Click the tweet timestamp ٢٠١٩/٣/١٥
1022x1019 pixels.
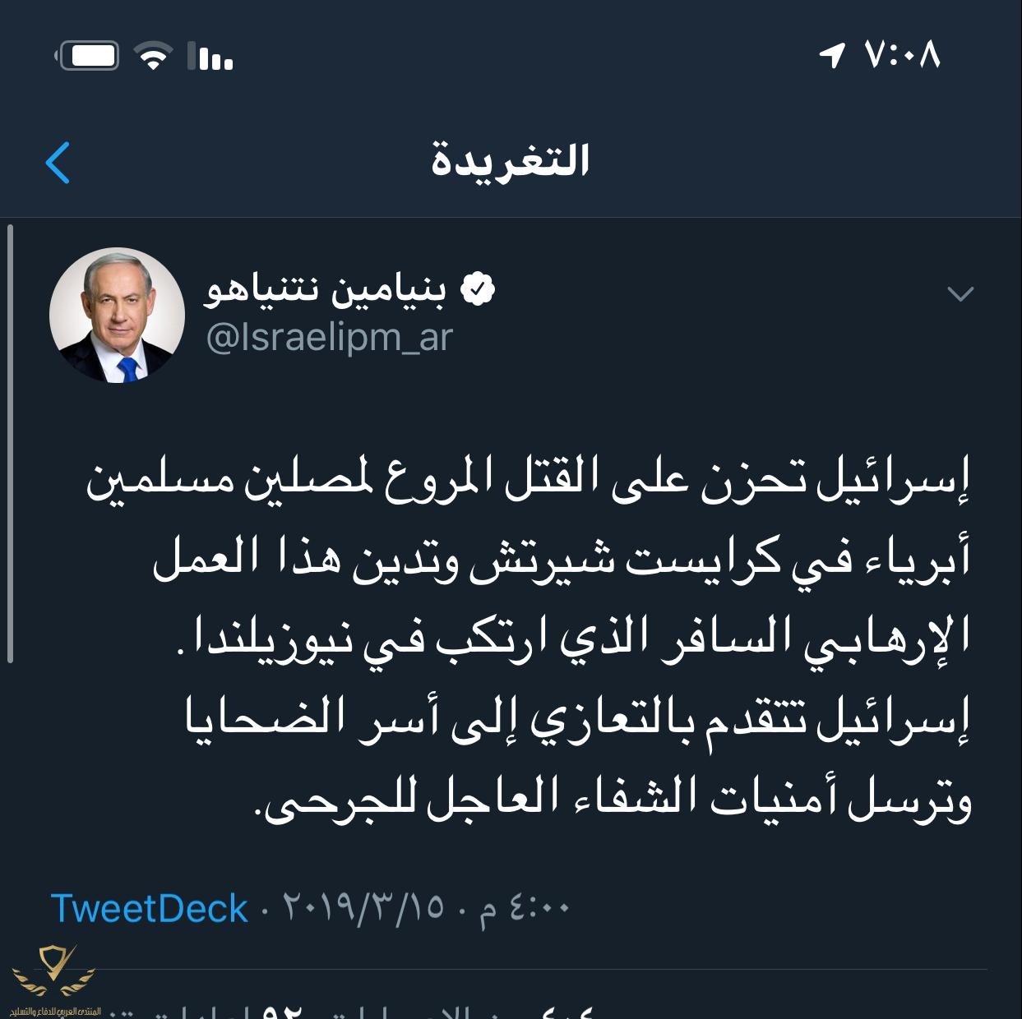pos(363,907)
